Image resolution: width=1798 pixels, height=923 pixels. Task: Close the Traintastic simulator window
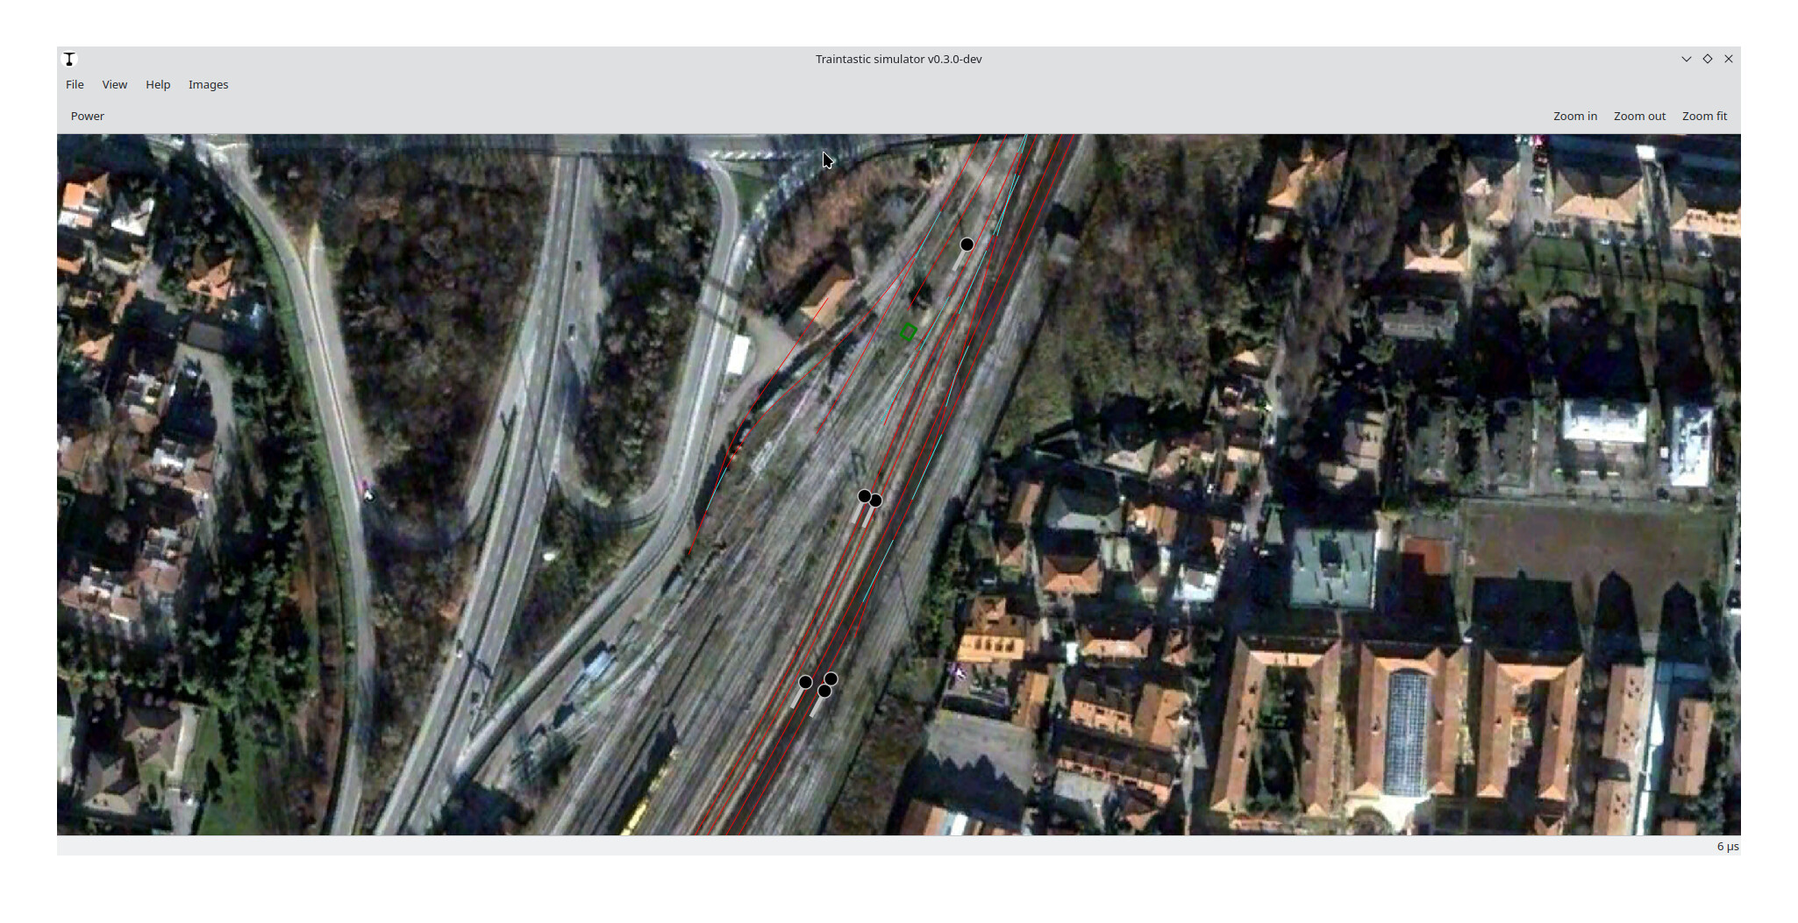coord(1728,59)
